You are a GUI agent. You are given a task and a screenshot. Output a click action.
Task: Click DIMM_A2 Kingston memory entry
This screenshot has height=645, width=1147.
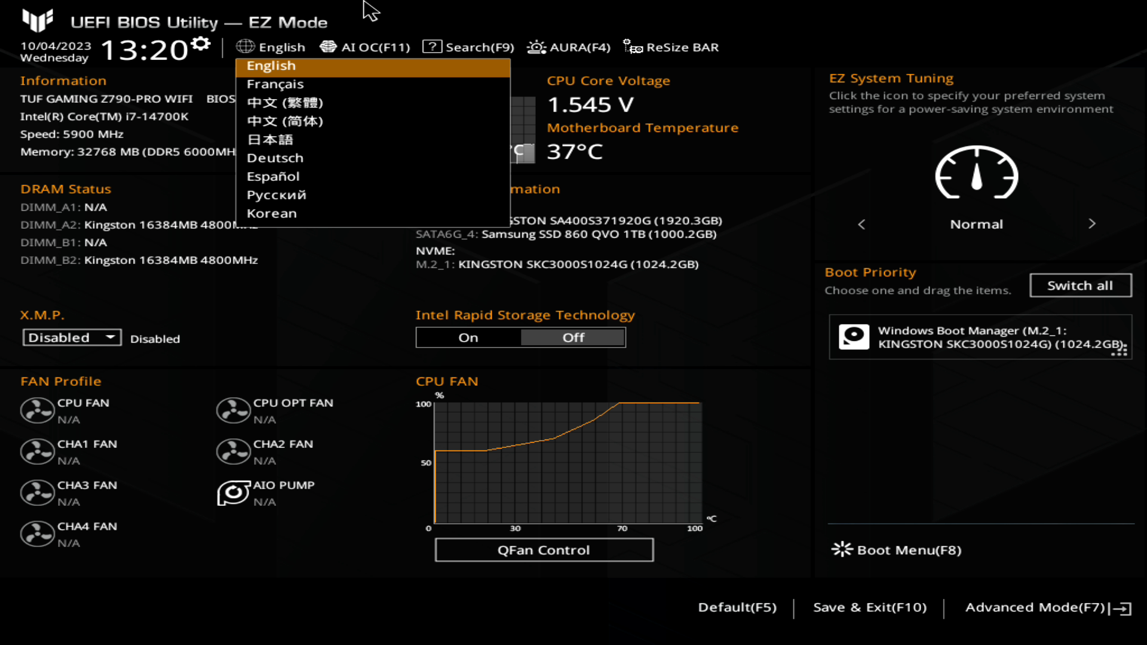[x=139, y=225]
